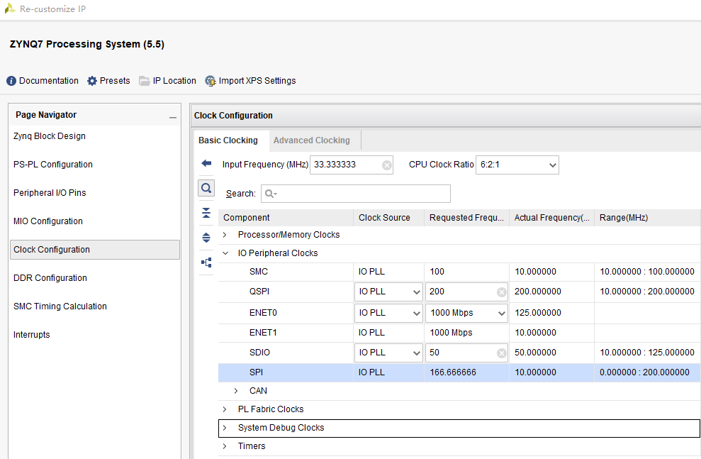Click the Clock Source column header
The height and width of the screenshot is (459, 701).
pos(388,218)
